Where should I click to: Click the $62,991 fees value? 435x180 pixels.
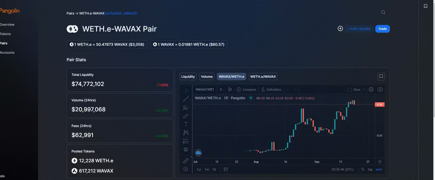(82, 135)
